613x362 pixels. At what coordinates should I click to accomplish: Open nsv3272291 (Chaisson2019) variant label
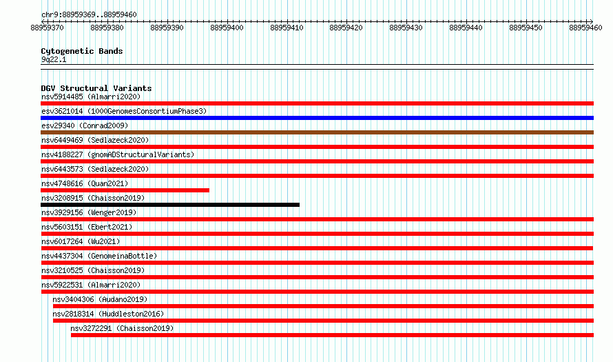tap(122, 328)
